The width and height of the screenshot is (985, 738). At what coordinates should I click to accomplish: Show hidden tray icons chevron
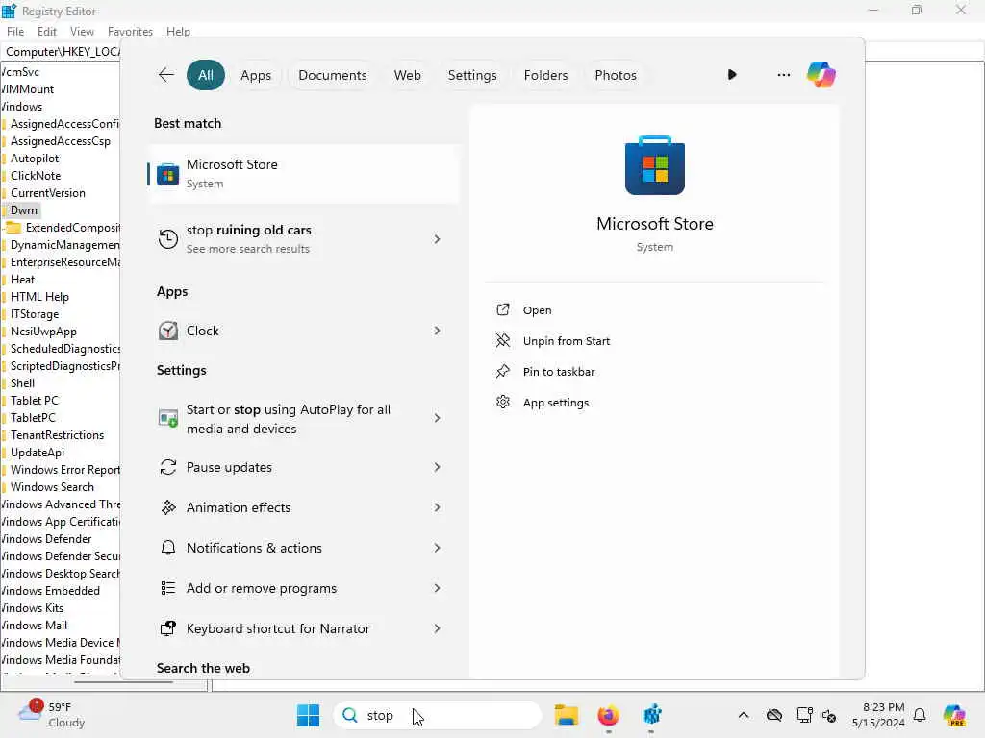click(744, 715)
